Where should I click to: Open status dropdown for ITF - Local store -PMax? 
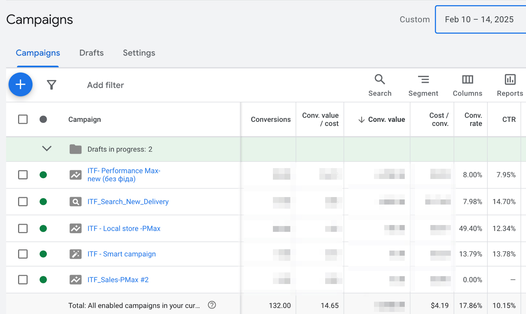[43, 228]
